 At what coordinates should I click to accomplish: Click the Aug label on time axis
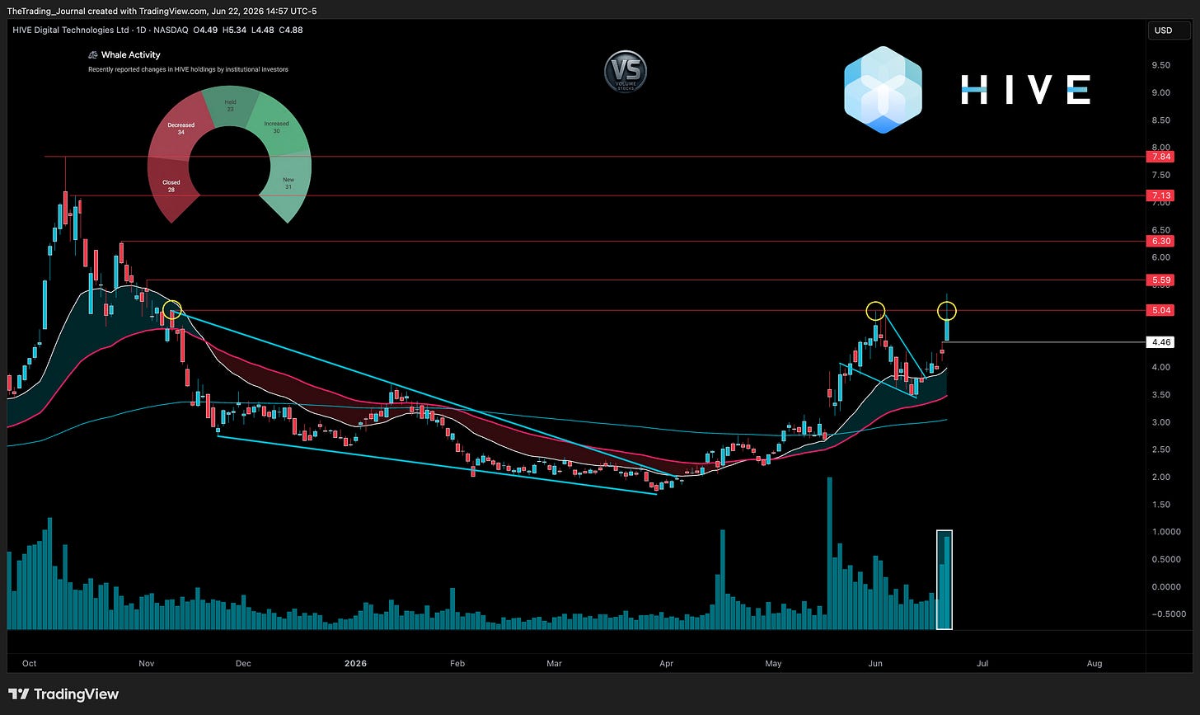coord(1095,663)
